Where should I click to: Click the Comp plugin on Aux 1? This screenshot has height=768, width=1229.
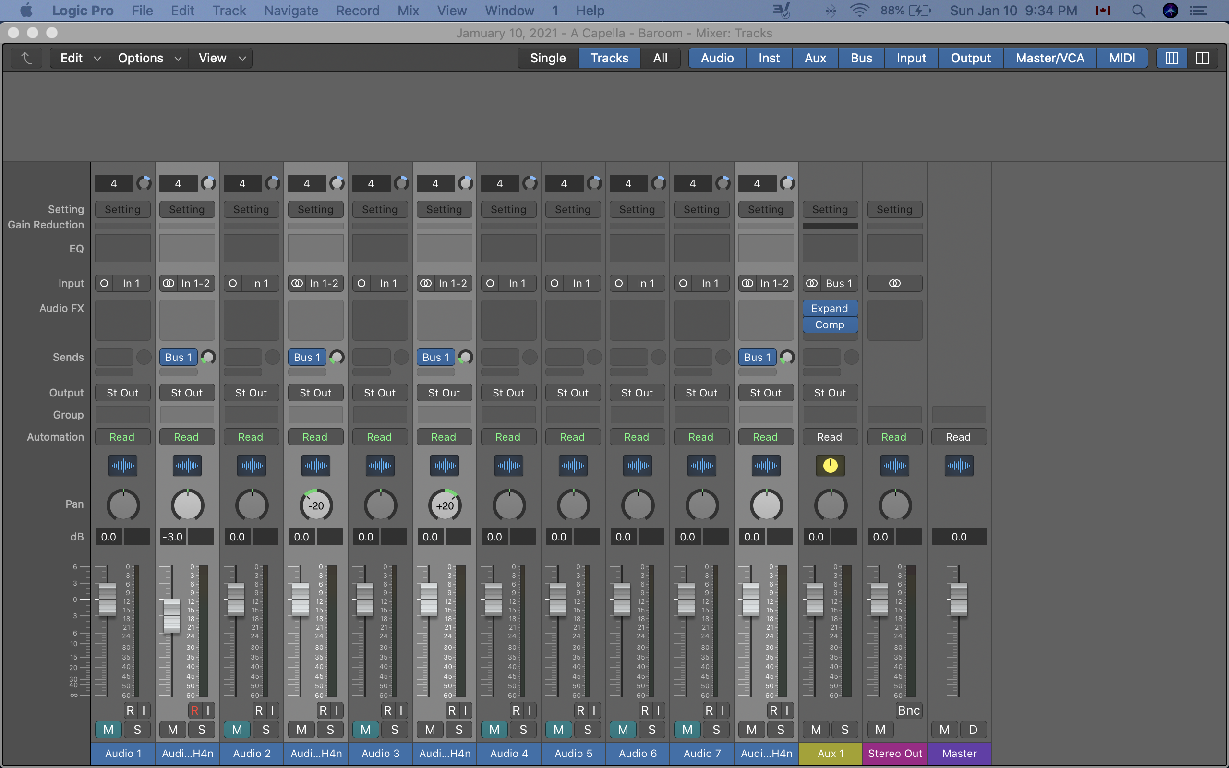pyautogui.click(x=831, y=324)
